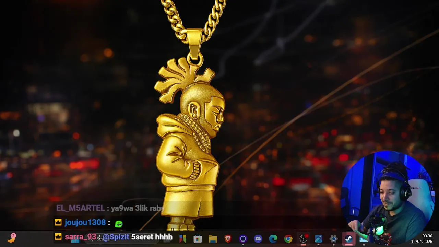Launch Brave browser from the taskbar
This screenshot has height=247, width=439.
(x=228, y=239)
